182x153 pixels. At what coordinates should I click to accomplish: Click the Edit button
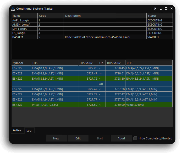click(78, 138)
